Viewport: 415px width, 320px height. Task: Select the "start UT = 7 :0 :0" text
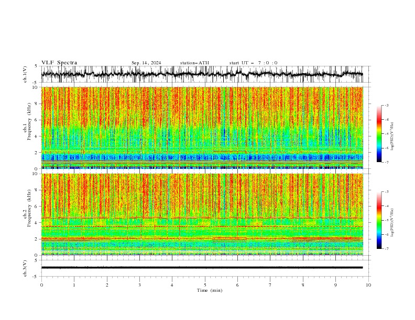(253, 63)
